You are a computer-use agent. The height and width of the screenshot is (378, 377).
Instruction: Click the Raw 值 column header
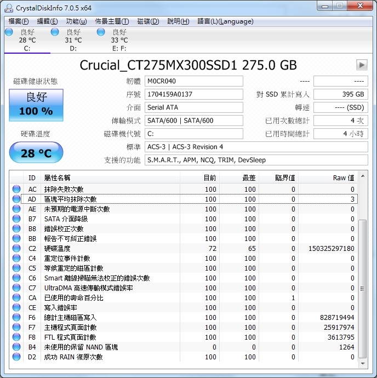pos(328,178)
